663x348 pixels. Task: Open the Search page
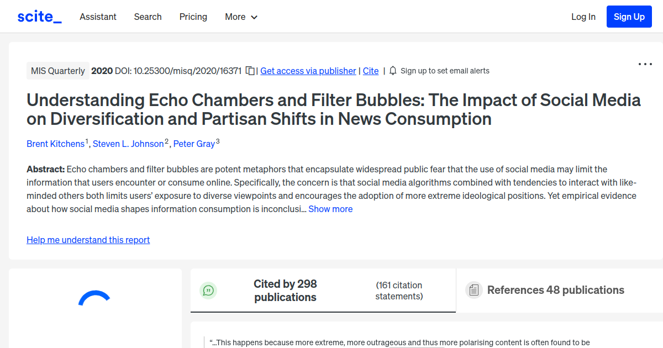point(148,17)
